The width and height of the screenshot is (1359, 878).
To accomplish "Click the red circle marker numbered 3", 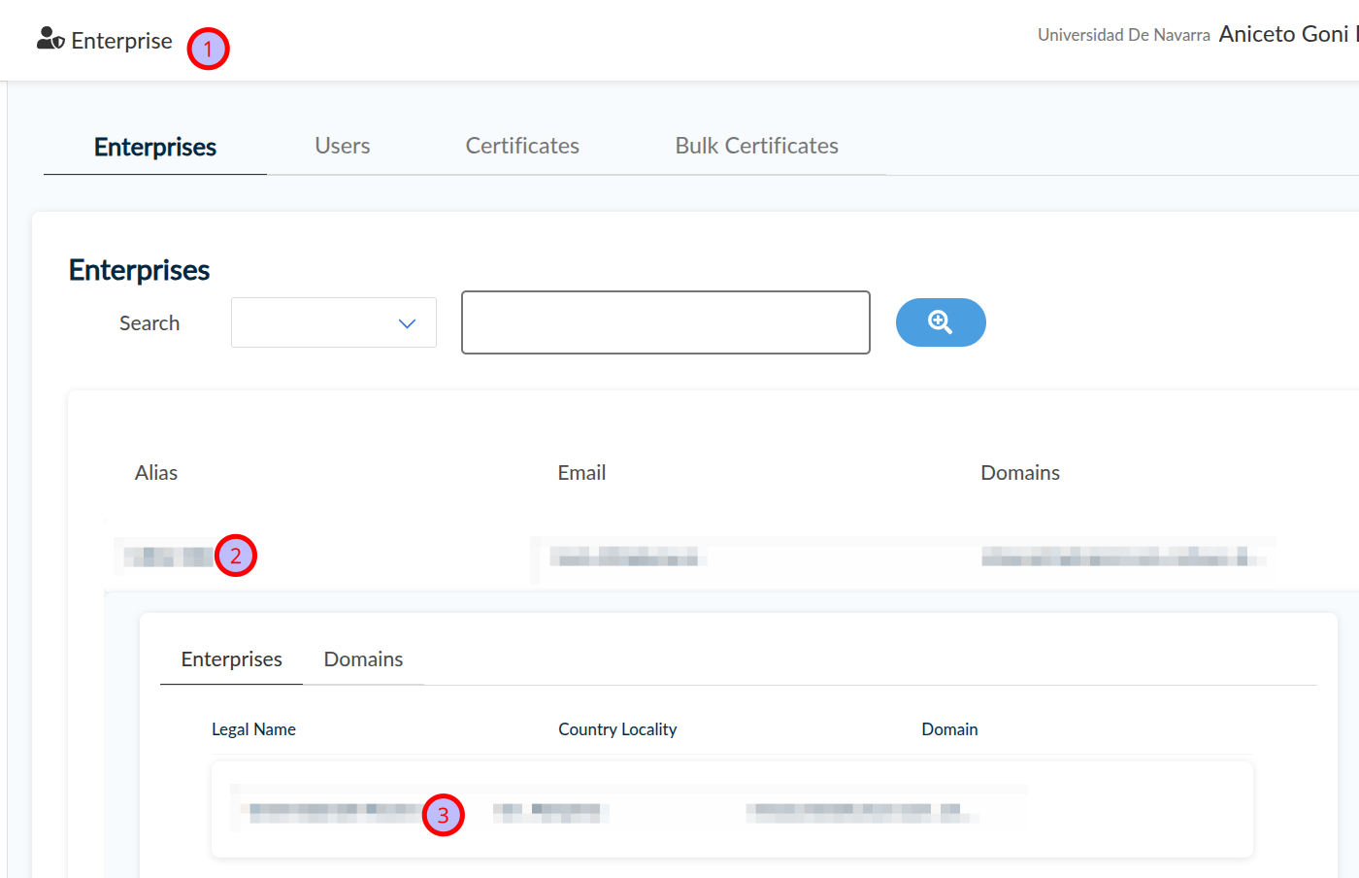I will pyautogui.click(x=443, y=815).
